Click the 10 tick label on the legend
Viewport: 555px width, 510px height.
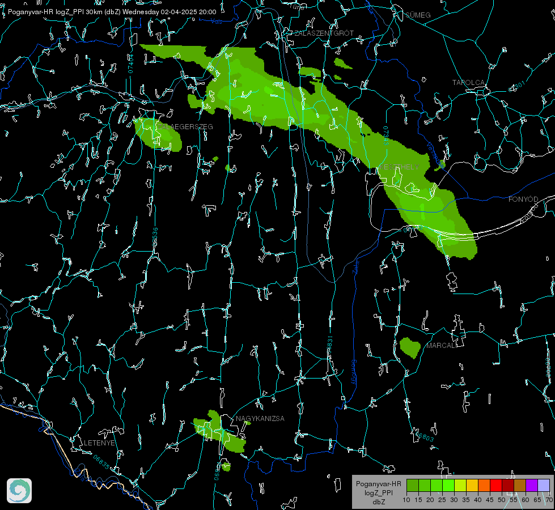pos(406,500)
